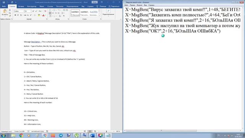Expand the Styles gallery more arrow
Image resolution: width=245 pixels, height=138 pixels.
point(99,16)
